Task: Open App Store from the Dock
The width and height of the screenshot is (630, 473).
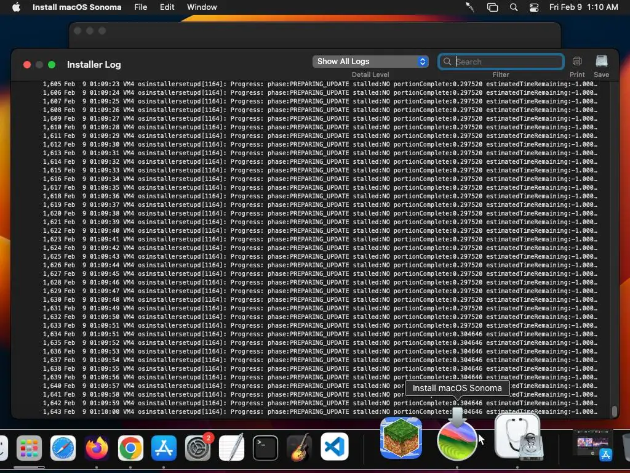Action: [x=164, y=448]
